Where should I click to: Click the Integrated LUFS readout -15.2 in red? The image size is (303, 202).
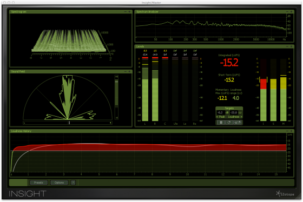(229, 63)
